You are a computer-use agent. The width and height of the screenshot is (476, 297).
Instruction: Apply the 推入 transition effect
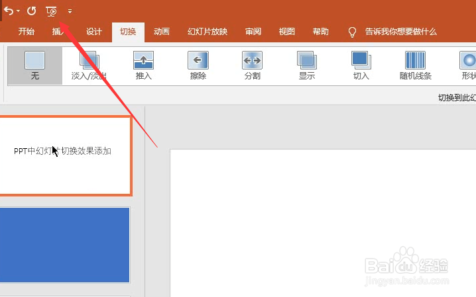pyautogui.click(x=143, y=65)
